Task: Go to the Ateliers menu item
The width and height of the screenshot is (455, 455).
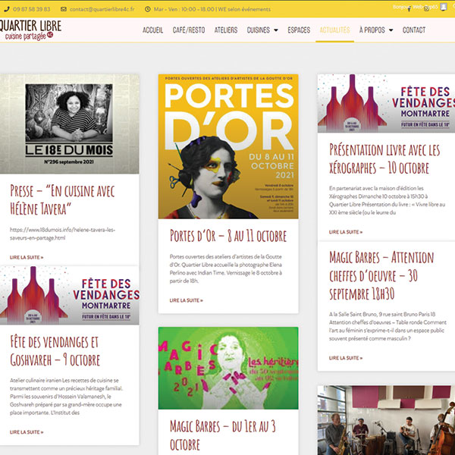Action: point(226,30)
